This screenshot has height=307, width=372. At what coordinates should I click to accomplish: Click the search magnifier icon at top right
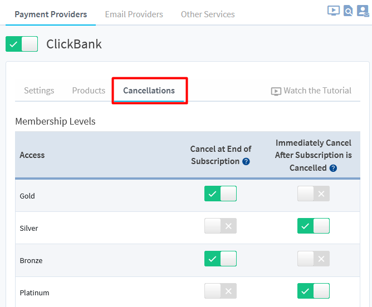point(348,11)
